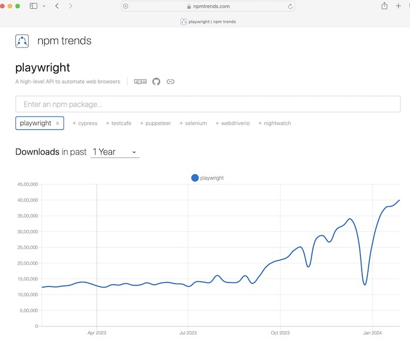Open the npm package page icon

[141, 82]
